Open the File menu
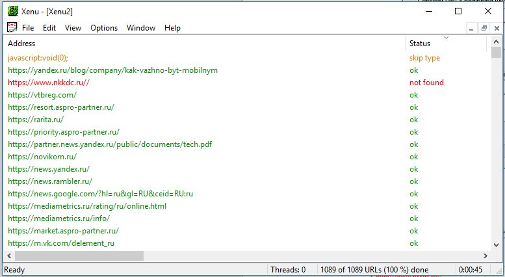Image resolution: width=505 pixels, height=277 pixels. [x=28, y=28]
